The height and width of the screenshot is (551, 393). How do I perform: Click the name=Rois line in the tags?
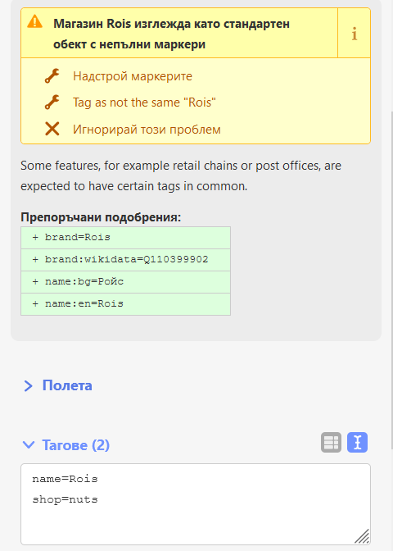coord(65,479)
